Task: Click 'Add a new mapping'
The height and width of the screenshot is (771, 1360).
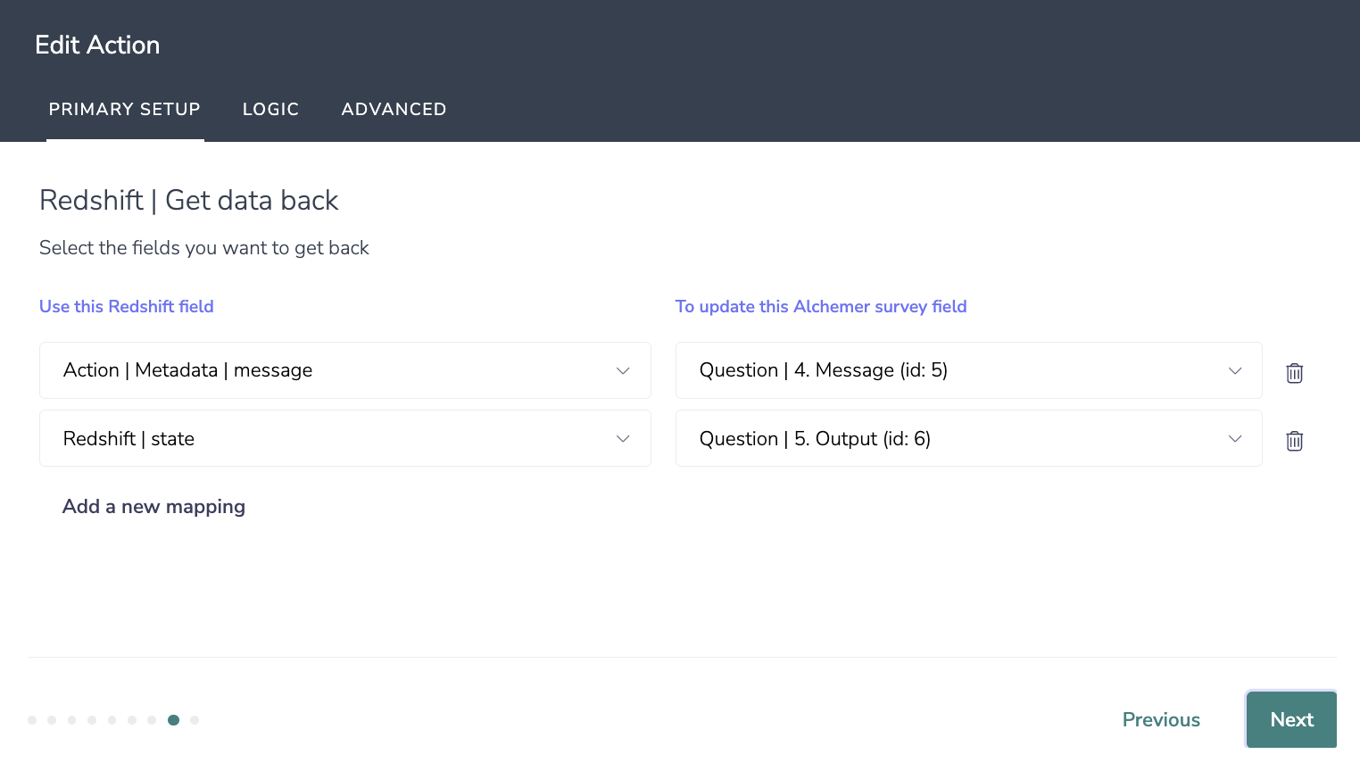Action: [x=153, y=507]
